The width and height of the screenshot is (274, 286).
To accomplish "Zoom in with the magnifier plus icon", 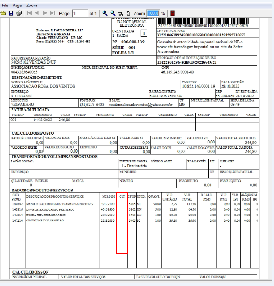I will point(105,13).
